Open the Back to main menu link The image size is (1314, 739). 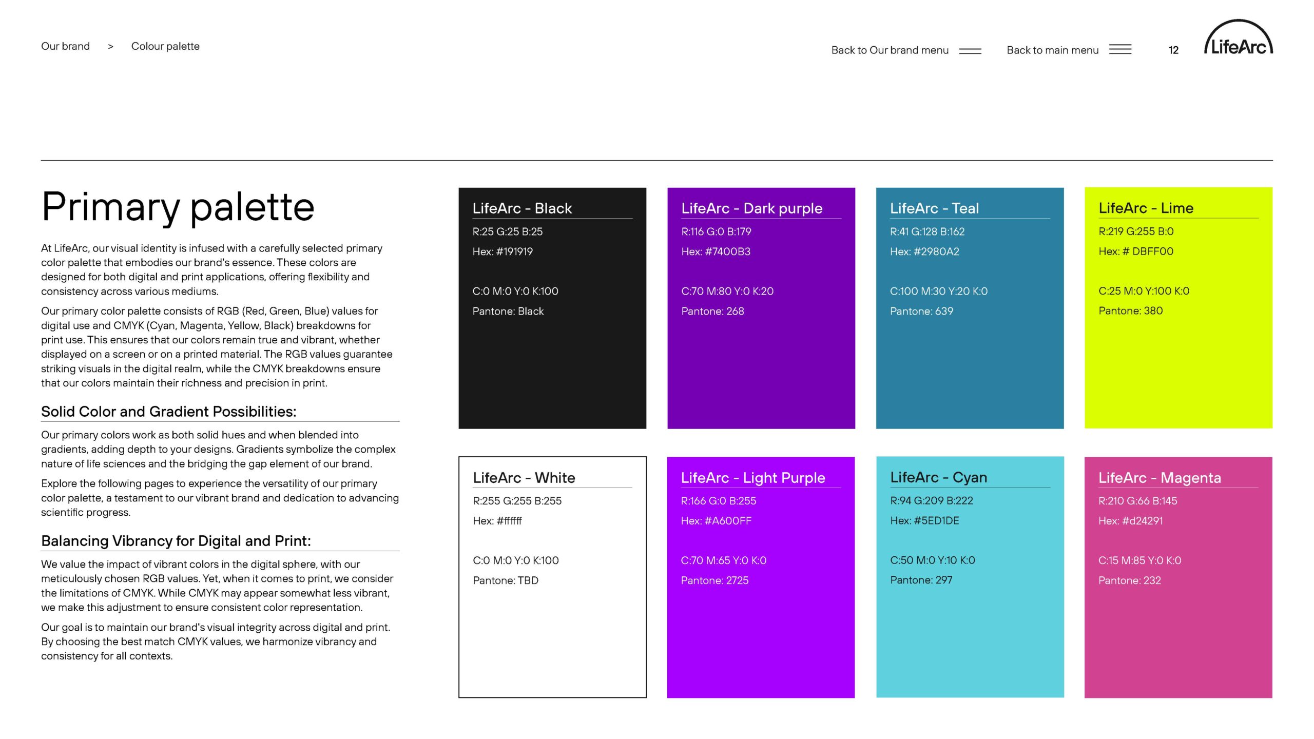(1052, 50)
